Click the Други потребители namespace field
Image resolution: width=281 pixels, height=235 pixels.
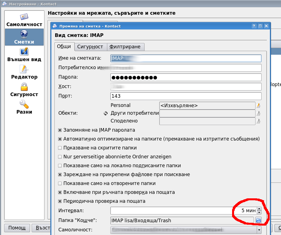[x=207, y=113]
